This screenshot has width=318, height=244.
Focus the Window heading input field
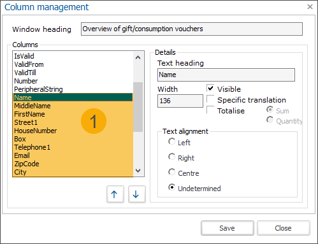(192, 29)
